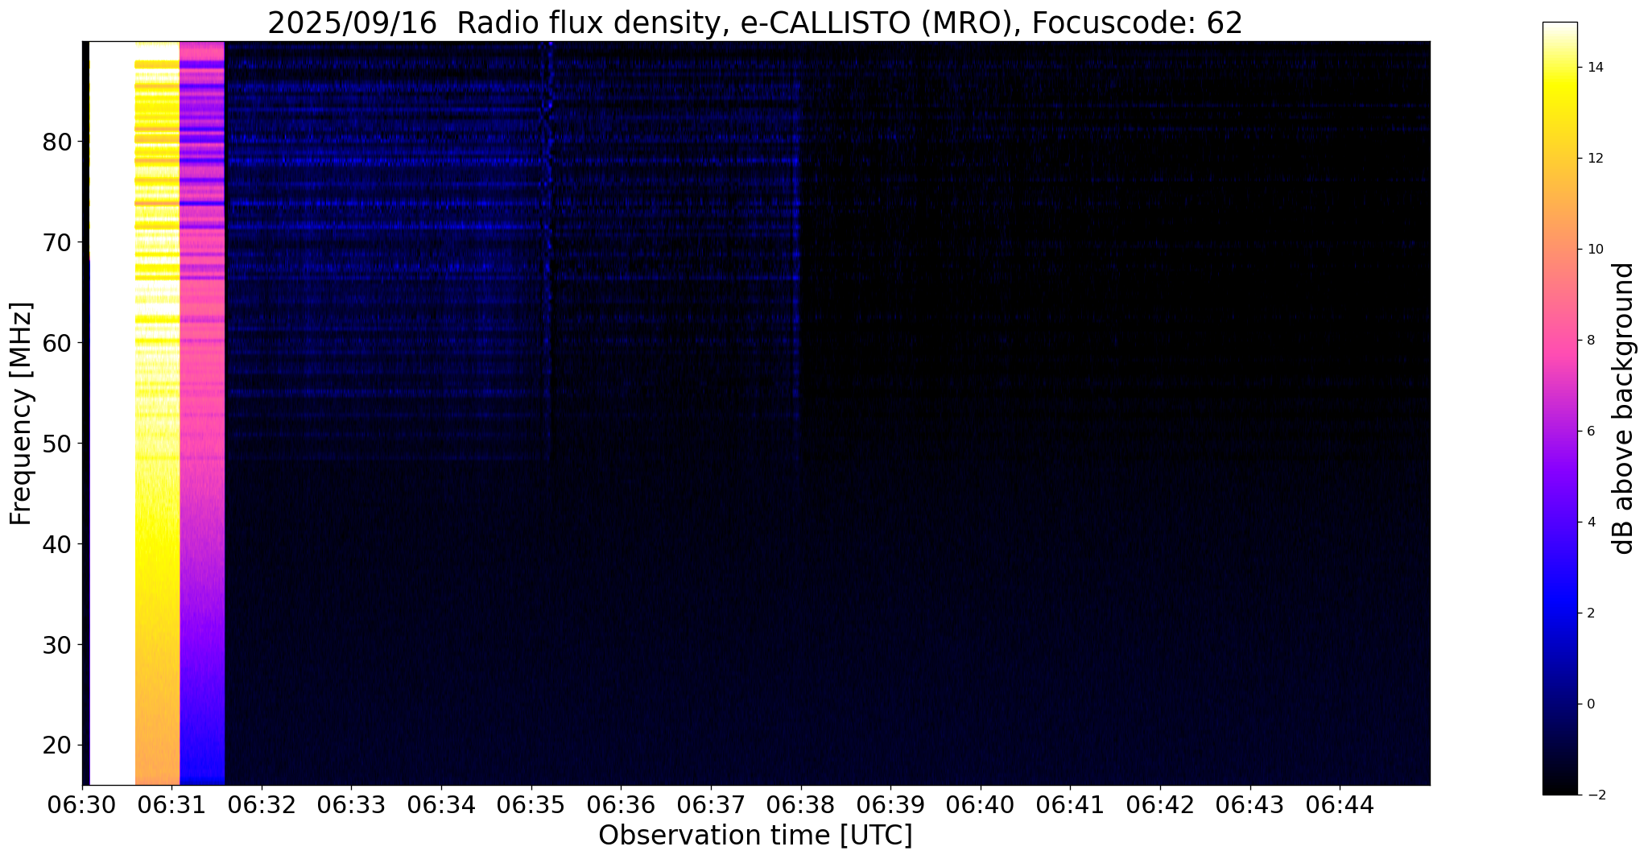Click the 06:36 time tick label
Screen dimensions: 1648x859
[x=621, y=804]
